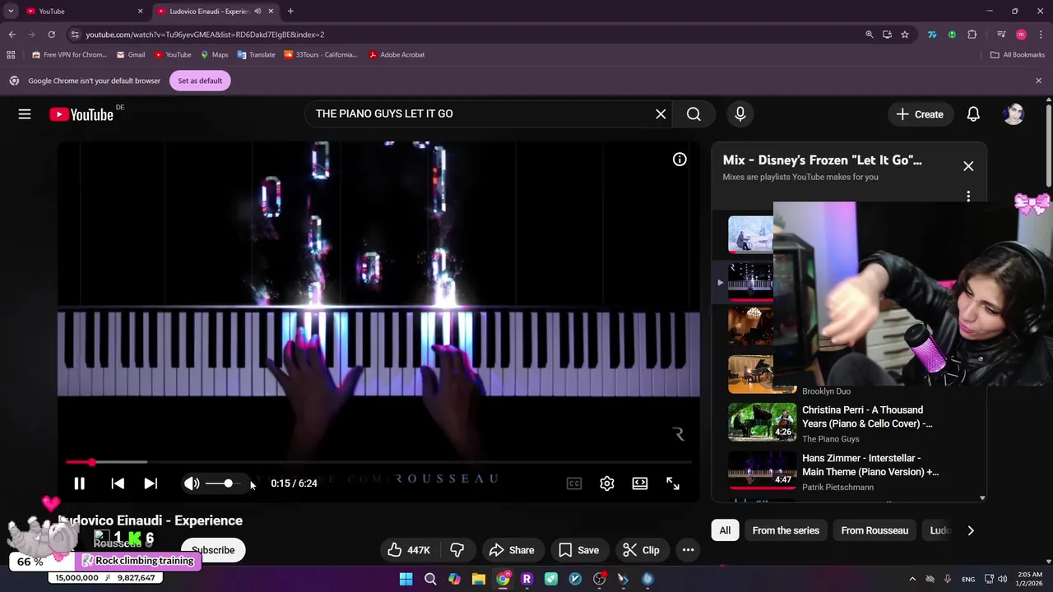Enter fullscreen mode on video
The height and width of the screenshot is (592, 1053).
tap(673, 483)
